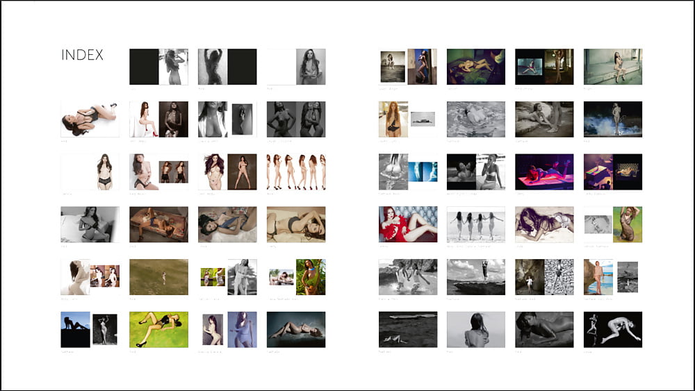Open the blue smoke on dark background thumbnail
Image resolution: width=695 pixels, height=391 pixels.
coord(612,119)
